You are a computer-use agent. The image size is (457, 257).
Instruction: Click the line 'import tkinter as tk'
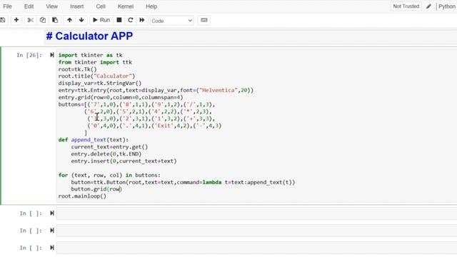(91, 55)
